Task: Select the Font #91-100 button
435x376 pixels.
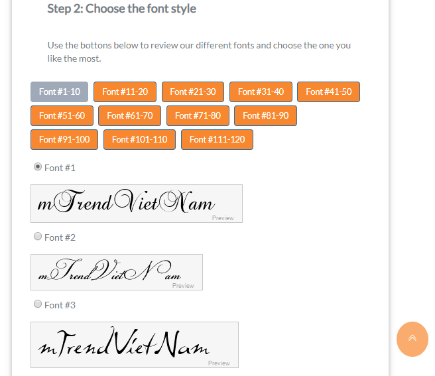Action: 64,139
